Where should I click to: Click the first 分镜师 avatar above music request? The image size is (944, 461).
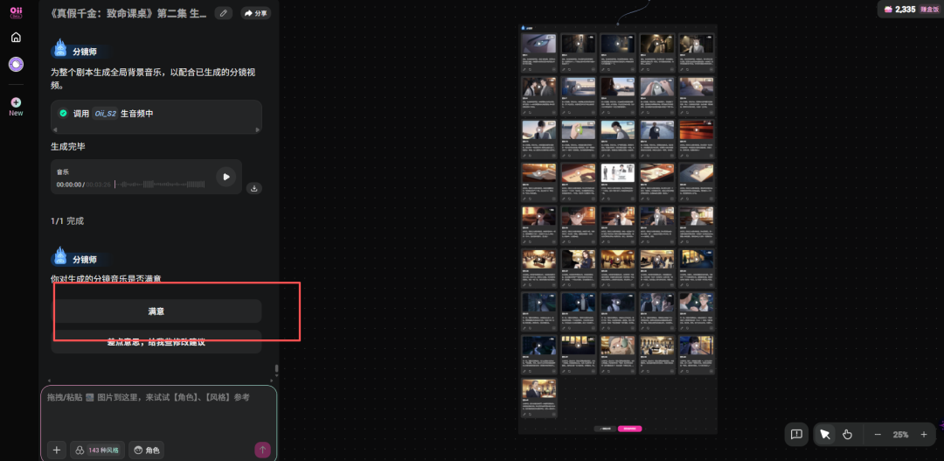pyautogui.click(x=59, y=49)
